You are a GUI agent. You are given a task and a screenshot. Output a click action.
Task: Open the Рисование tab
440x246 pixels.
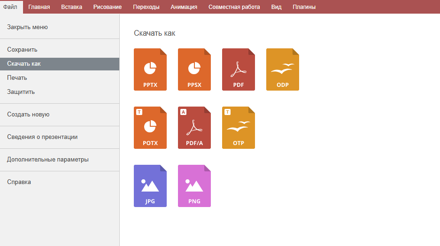(108, 7)
